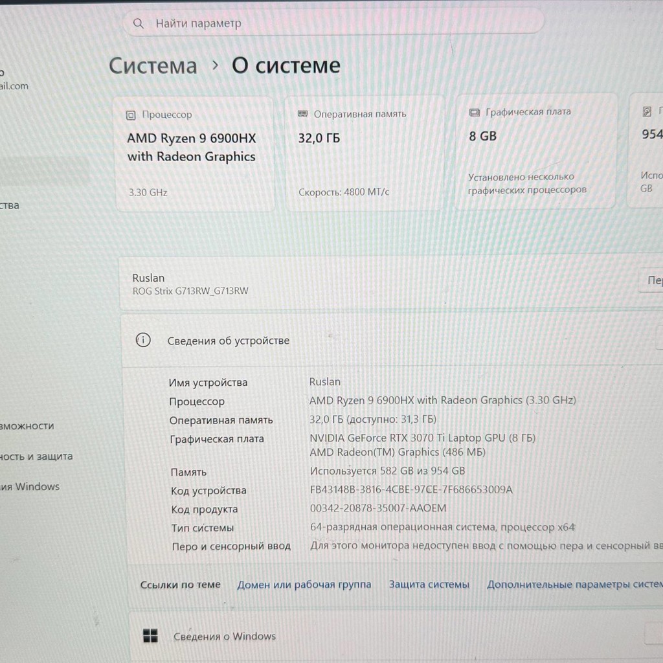
Task: Click the rename PC button next to Ruslan
Action: click(651, 280)
